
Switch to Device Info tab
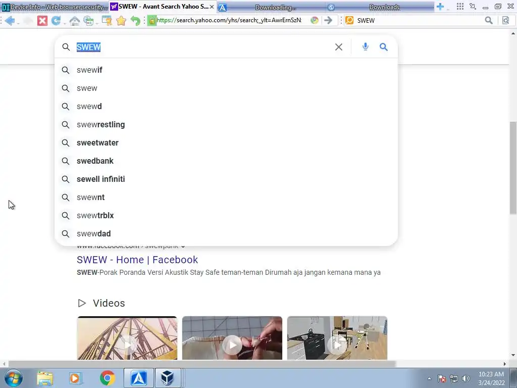(x=55, y=7)
